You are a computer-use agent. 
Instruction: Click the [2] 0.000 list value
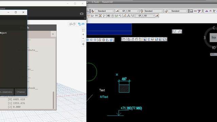tap(14, 107)
